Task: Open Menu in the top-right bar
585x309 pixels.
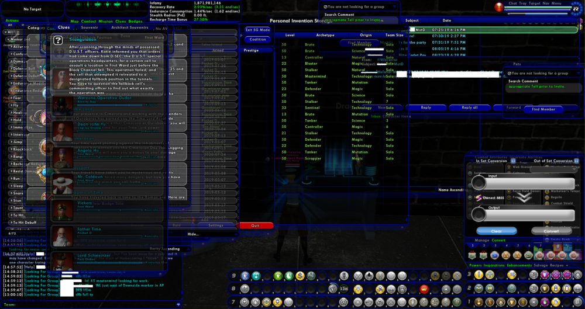Action: pyautogui.click(x=556, y=4)
